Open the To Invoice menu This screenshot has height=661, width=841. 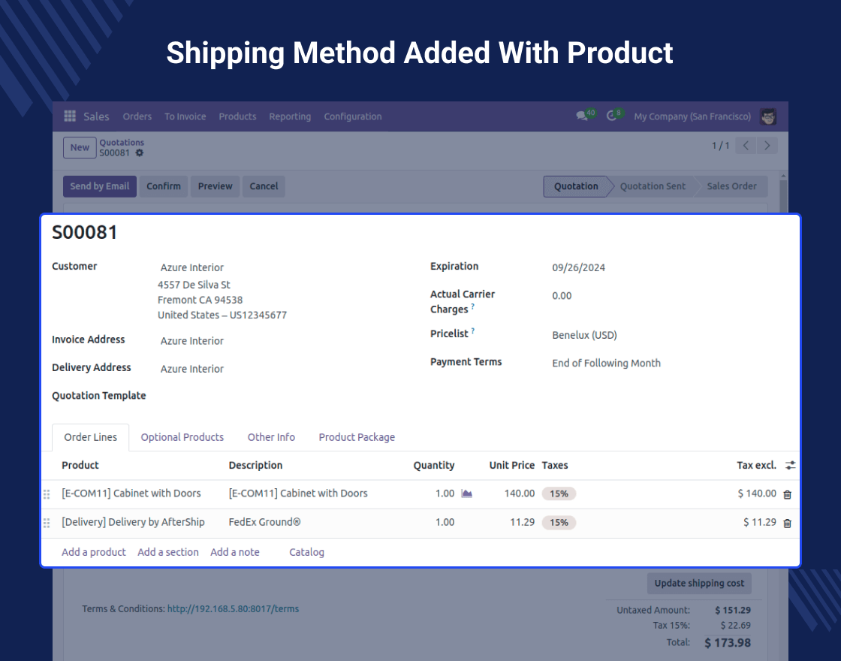point(185,116)
